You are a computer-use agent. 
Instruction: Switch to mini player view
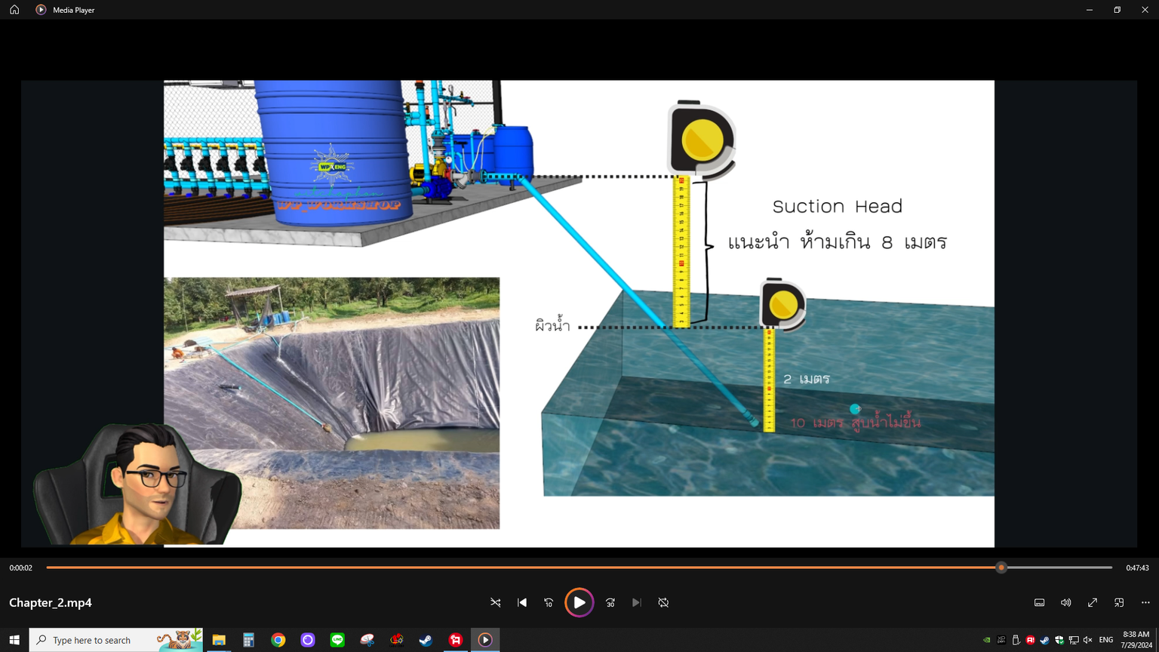tap(1119, 602)
